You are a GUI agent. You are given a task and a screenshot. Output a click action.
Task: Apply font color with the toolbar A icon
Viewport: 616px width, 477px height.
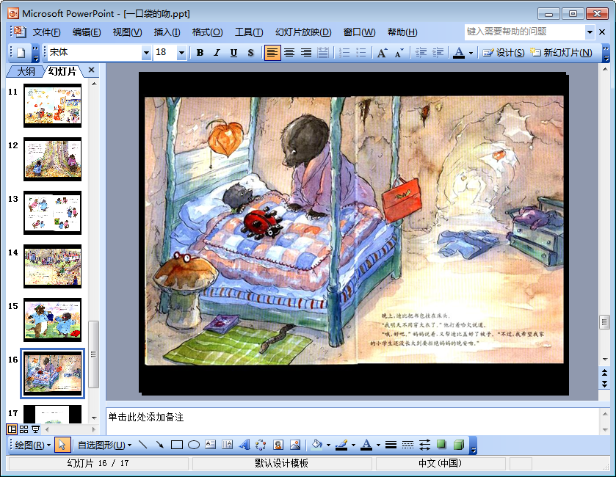coord(458,53)
